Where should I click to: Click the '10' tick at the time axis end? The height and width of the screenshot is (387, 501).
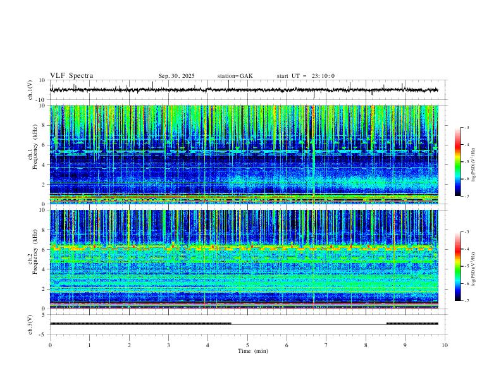(445, 345)
